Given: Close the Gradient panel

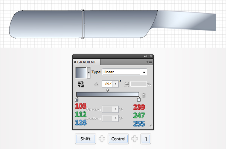Looking at the screenshot, I should [x=151, y=57].
